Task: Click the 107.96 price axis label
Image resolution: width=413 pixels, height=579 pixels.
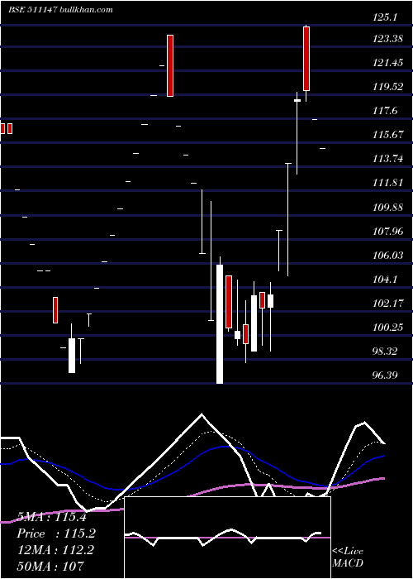Action: (387, 231)
